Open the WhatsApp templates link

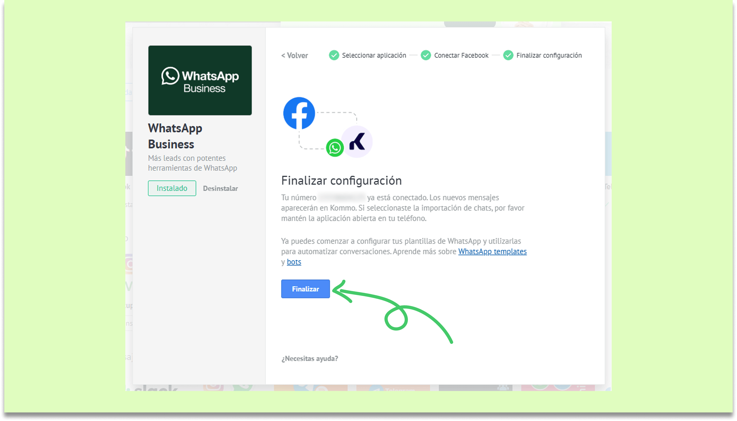(492, 251)
